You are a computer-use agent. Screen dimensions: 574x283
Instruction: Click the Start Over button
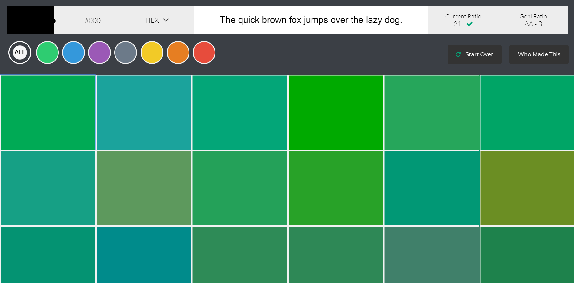click(475, 54)
